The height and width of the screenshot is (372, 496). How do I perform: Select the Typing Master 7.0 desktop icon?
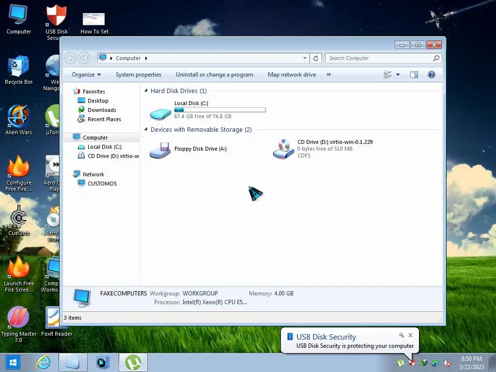(x=19, y=325)
